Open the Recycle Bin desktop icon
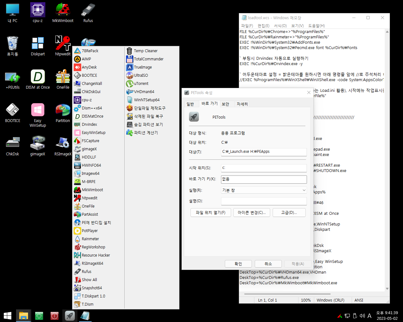Screen dimensions: 403x322 [x=13, y=46]
